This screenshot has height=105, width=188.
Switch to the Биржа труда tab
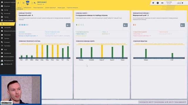point(61,8)
